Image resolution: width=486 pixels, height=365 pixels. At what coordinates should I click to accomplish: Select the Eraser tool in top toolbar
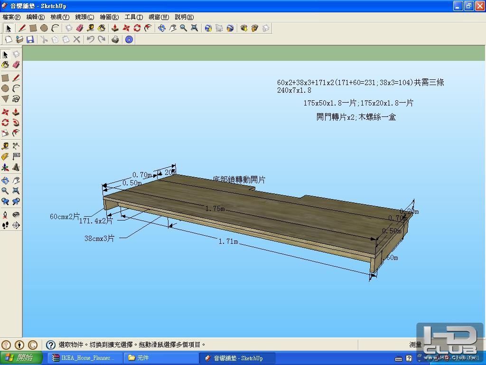(x=80, y=28)
